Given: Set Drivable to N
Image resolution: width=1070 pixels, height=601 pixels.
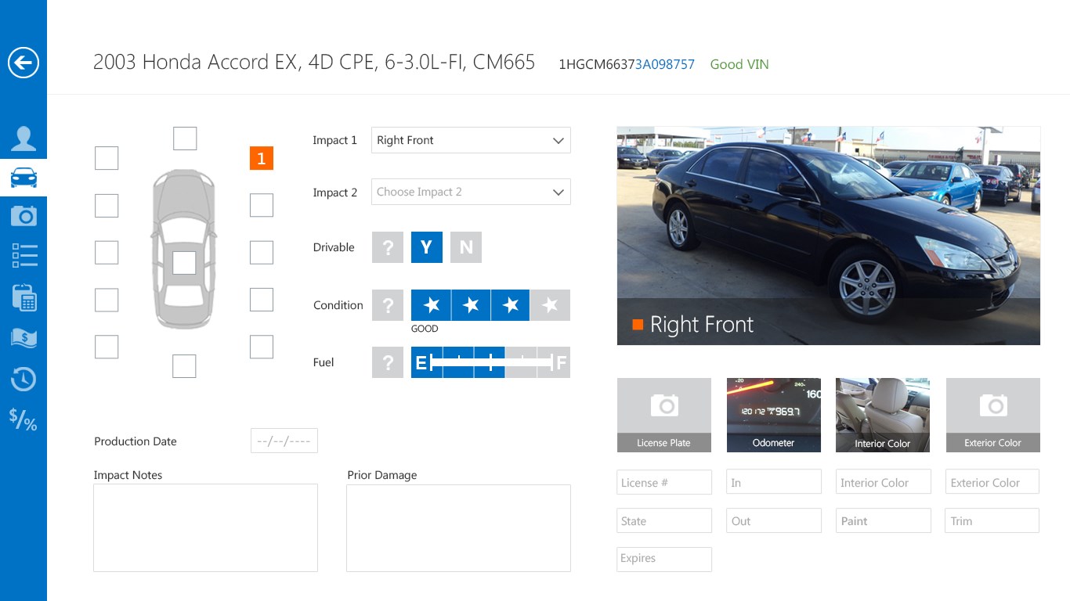Looking at the screenshot, I should point(466,247).
